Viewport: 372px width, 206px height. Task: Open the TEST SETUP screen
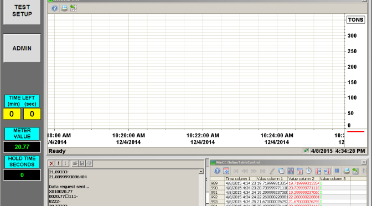22,11
